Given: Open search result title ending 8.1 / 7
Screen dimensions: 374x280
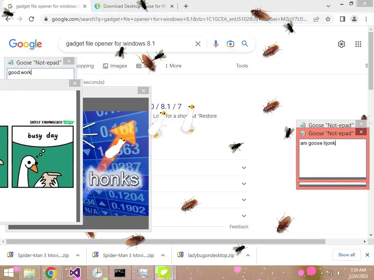Looking at the screenshot, I should [x=166, y=106].
